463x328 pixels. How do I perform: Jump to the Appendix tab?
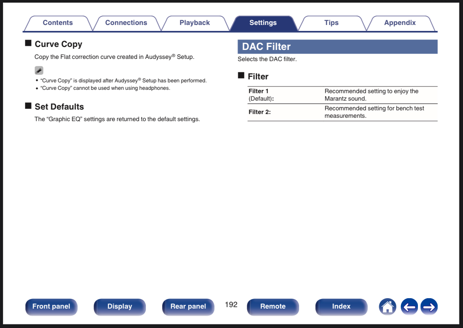[400, 23]
